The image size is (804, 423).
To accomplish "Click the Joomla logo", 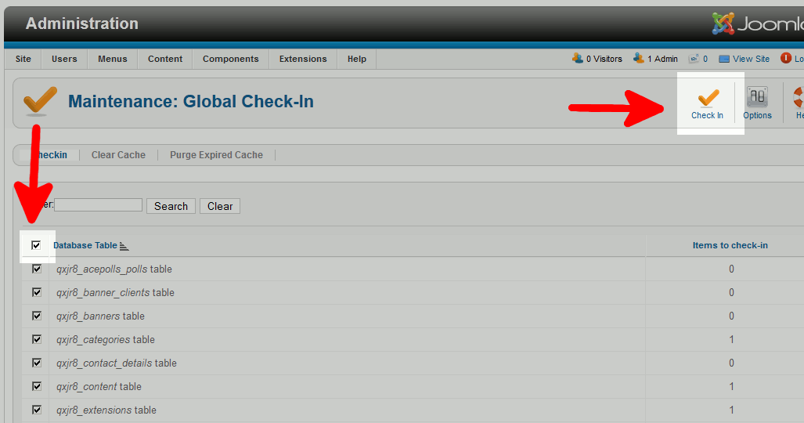I will 757,23.
